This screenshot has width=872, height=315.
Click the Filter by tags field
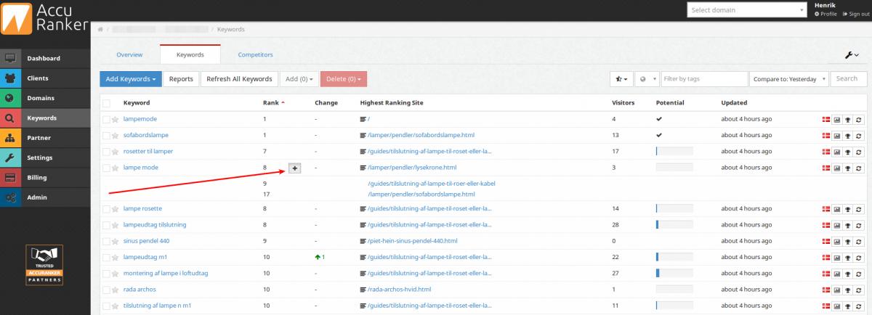coord(704,78)
